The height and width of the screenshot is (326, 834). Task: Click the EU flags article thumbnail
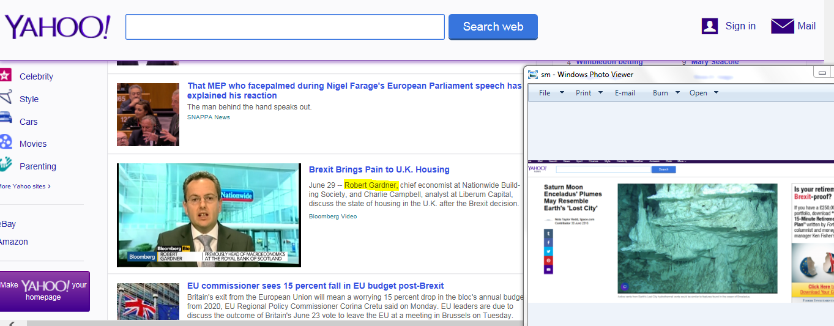[x=148, y=302]
